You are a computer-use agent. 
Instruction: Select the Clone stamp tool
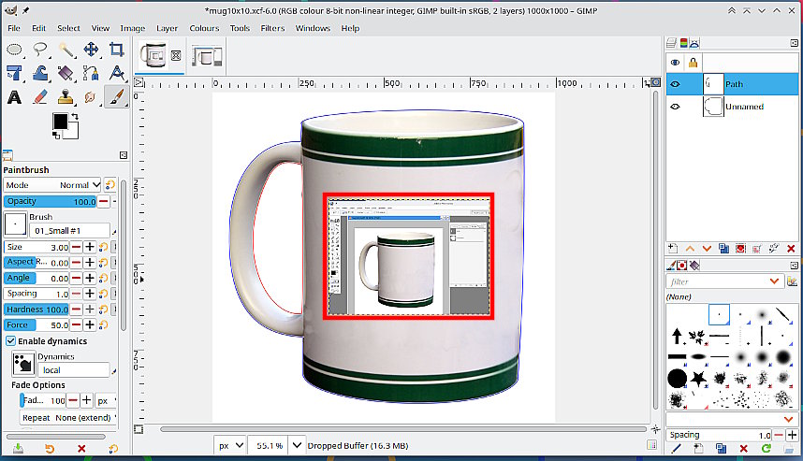[66, 97]
